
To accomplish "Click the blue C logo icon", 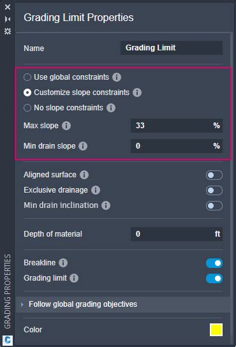I will pos(8,340).
